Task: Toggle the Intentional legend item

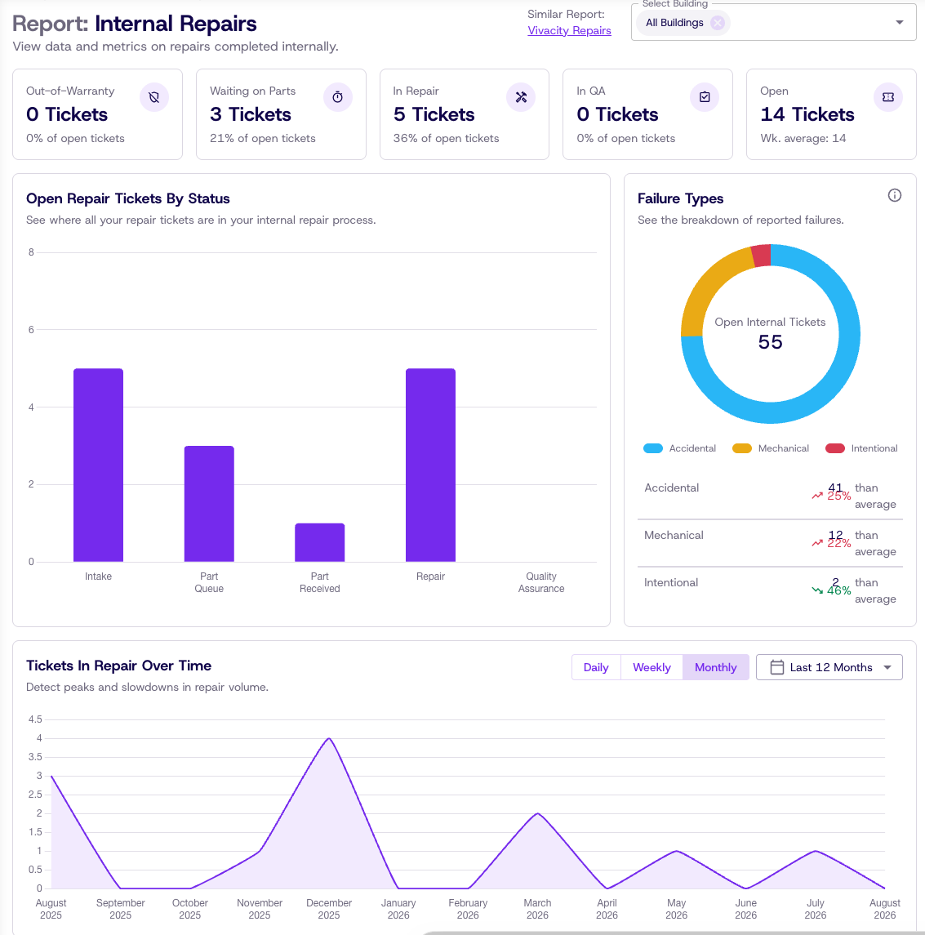Action: [861, 448]
